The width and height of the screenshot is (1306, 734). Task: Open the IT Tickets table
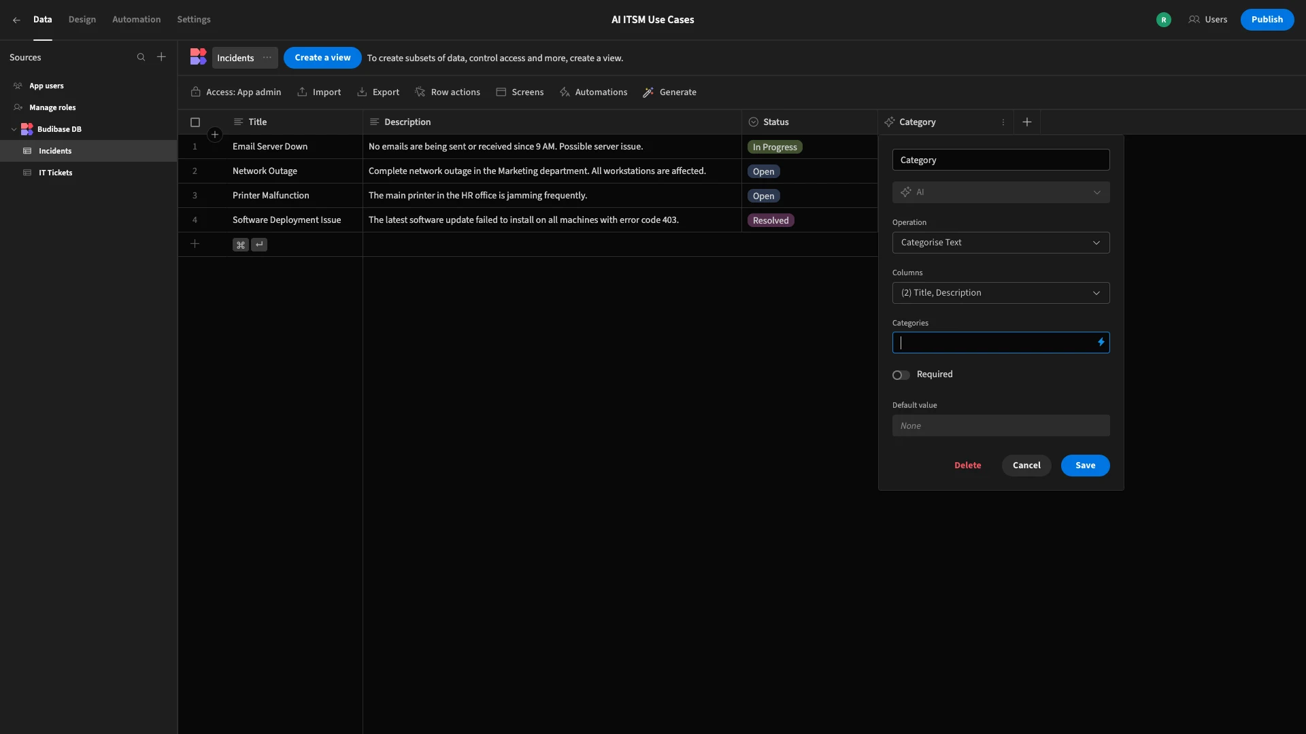(88, 173)
